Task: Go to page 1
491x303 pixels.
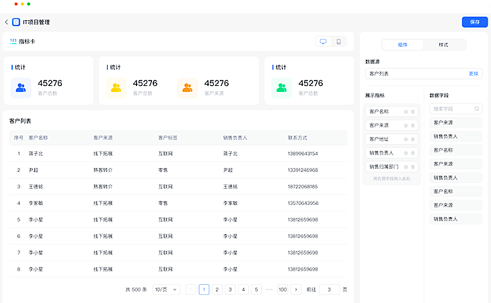Action: 204,290
